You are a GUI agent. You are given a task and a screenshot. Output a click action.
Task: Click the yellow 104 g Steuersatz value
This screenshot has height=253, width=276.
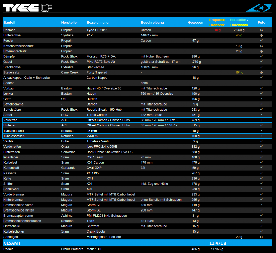239,72
